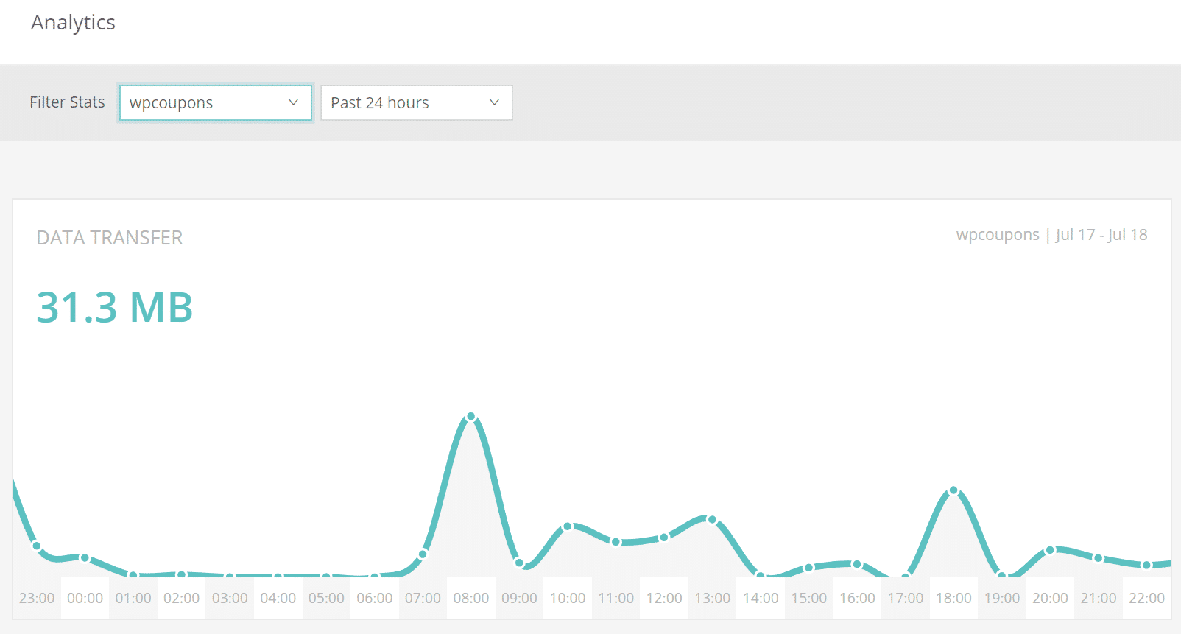Click the 13:00 data point on the line
This screenshot has height=634, width=1181.
(x=712, y=520)
